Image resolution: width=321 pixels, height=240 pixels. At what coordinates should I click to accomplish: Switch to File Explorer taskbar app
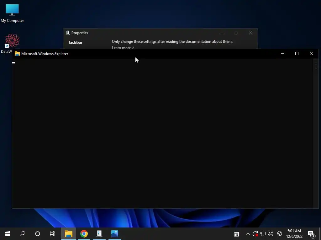point(69,234)
